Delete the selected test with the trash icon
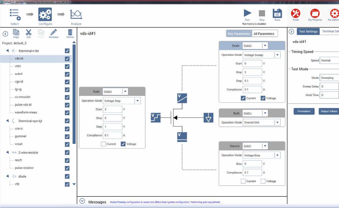339x208 pixels. pos(70,32)
